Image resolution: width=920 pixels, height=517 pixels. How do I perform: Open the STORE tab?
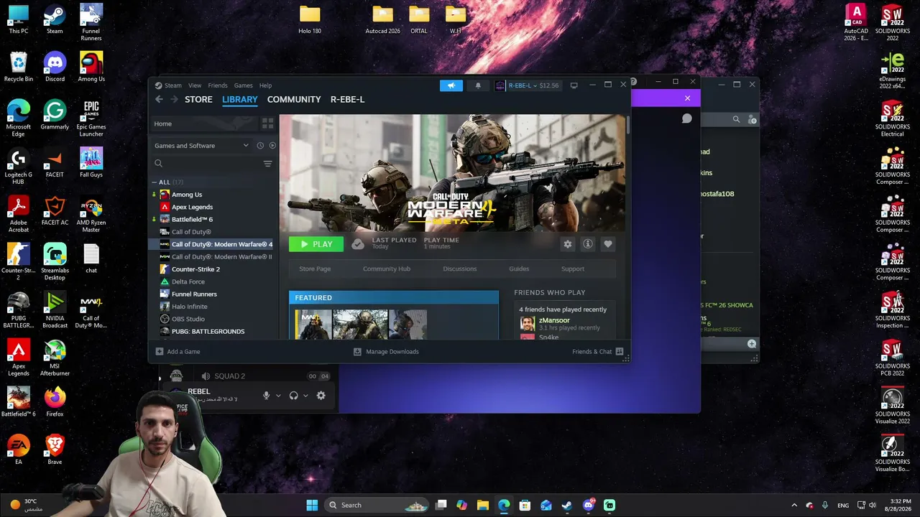coord(198,99)
